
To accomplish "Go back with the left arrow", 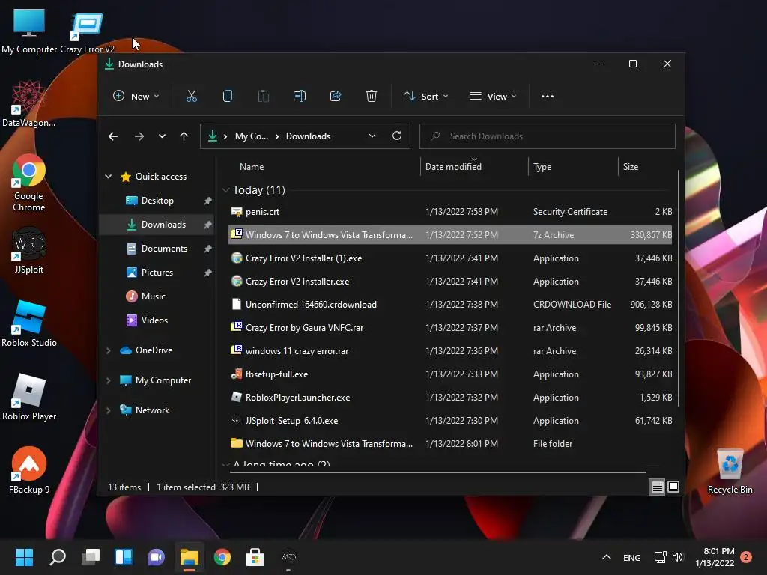I will [113, 136].
